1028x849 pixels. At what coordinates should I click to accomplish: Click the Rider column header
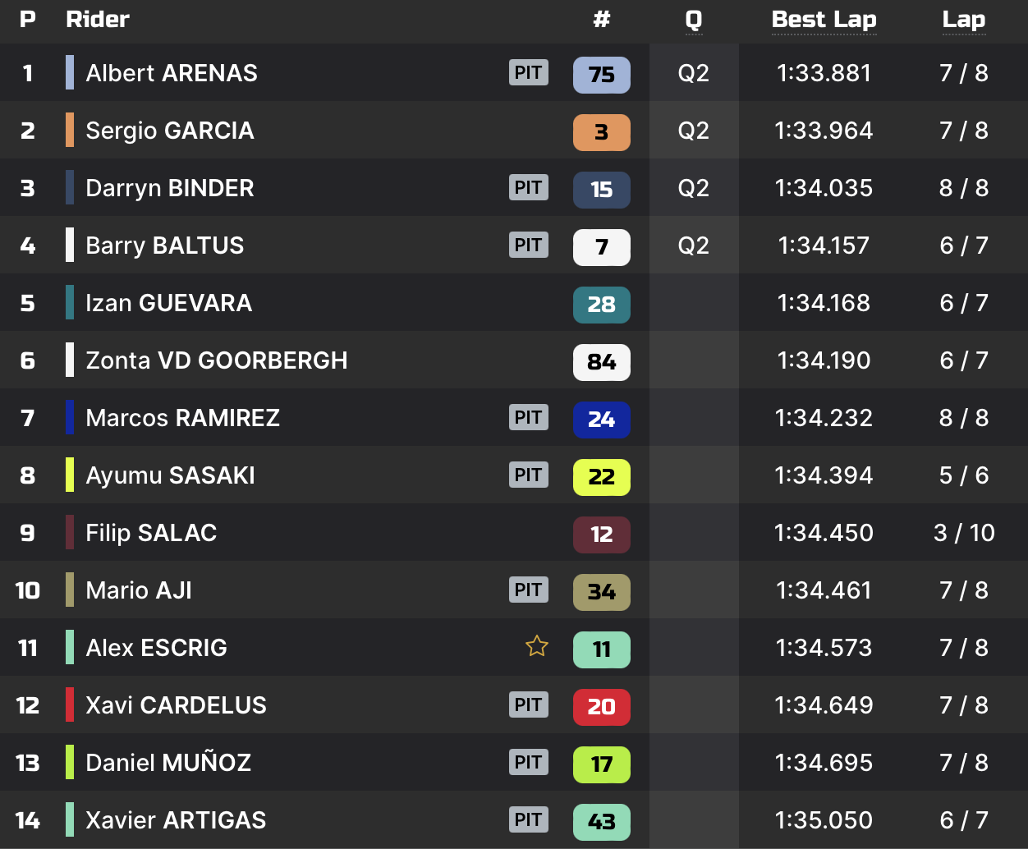(x=98, y=20)
